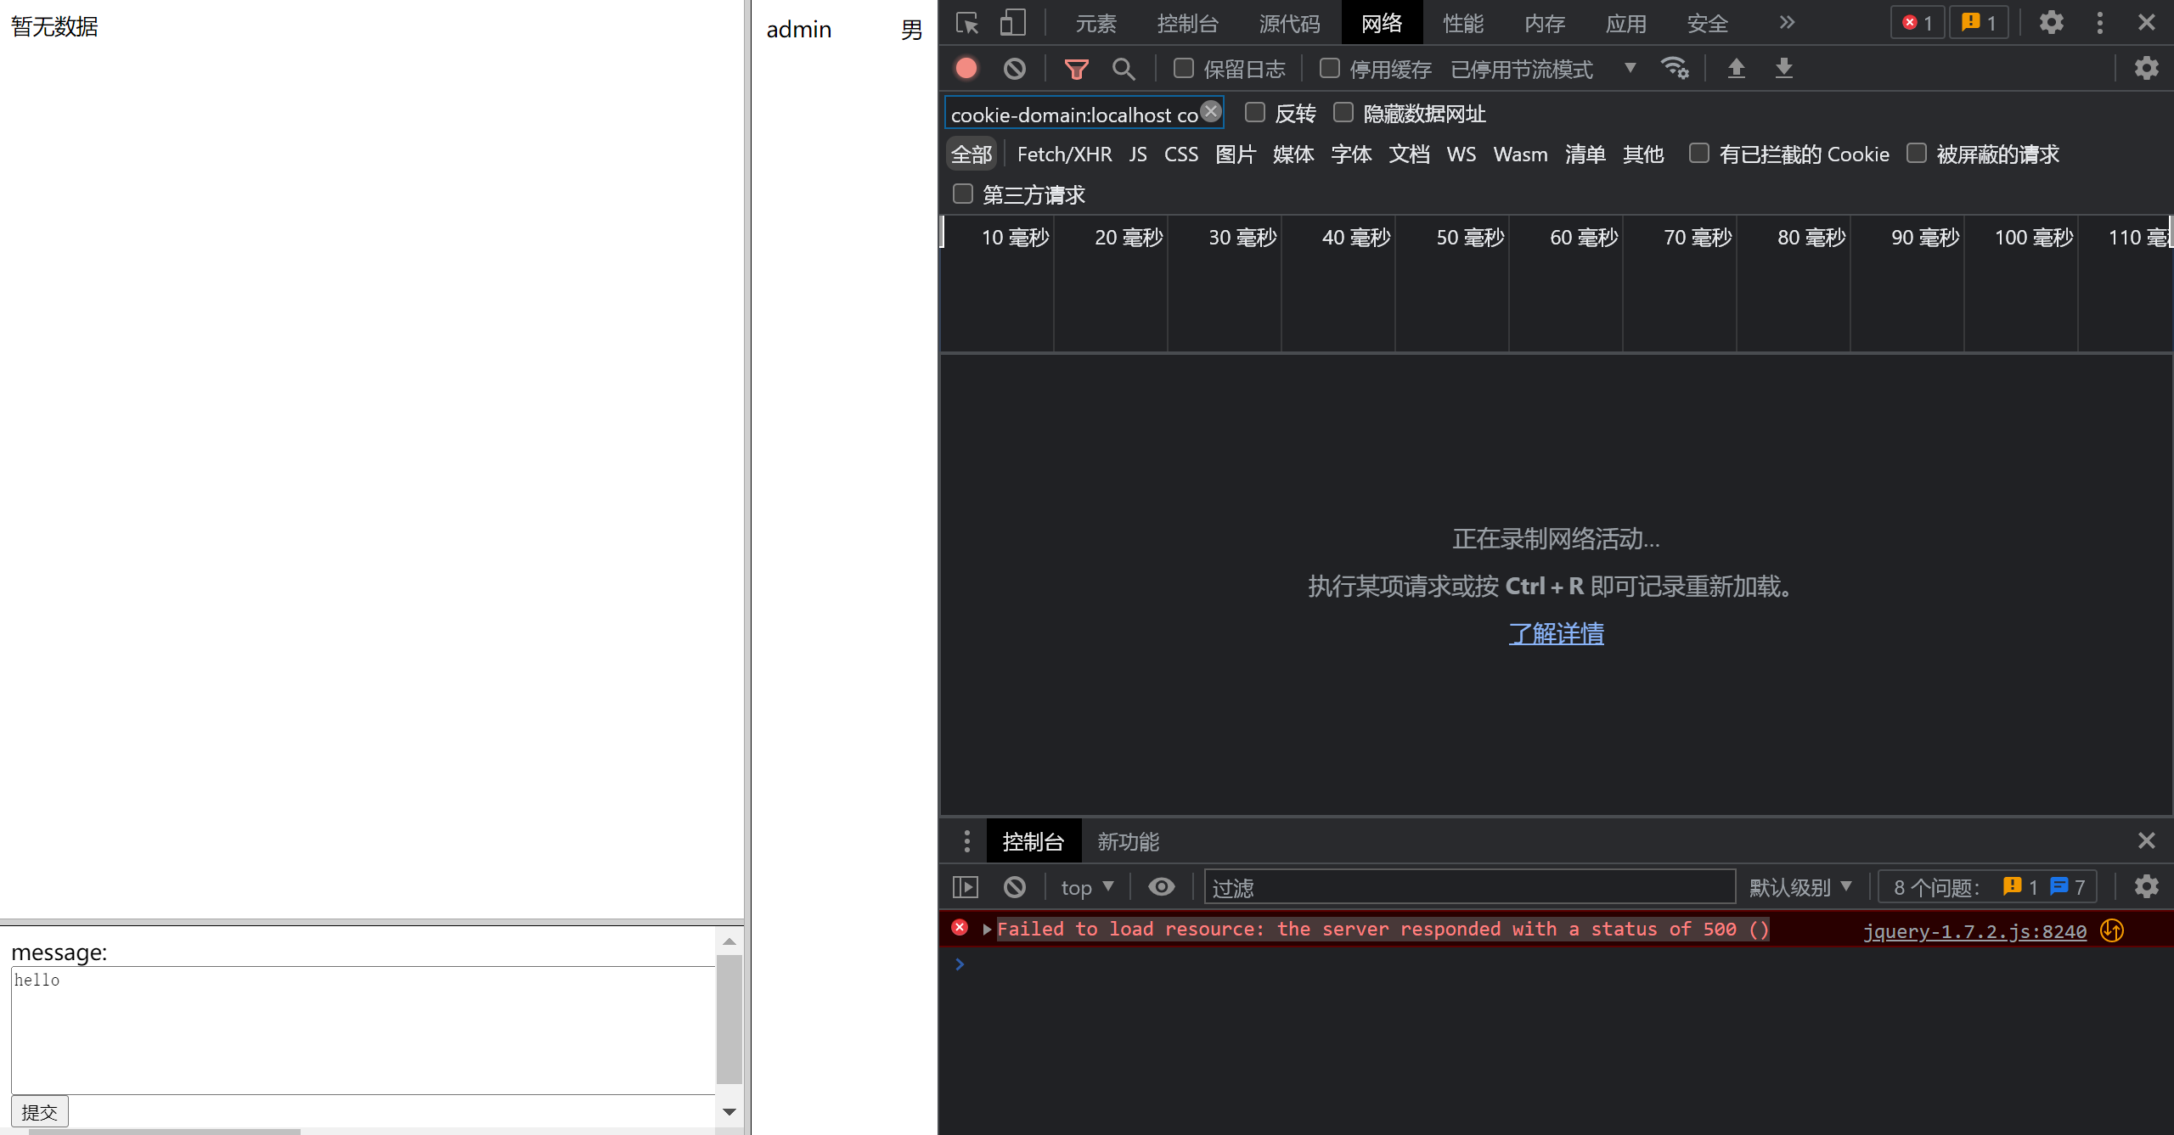Screen dimensions: 2174x1135
Task: Click import HAR upload arrow icon
Action: pos(1736,69)
